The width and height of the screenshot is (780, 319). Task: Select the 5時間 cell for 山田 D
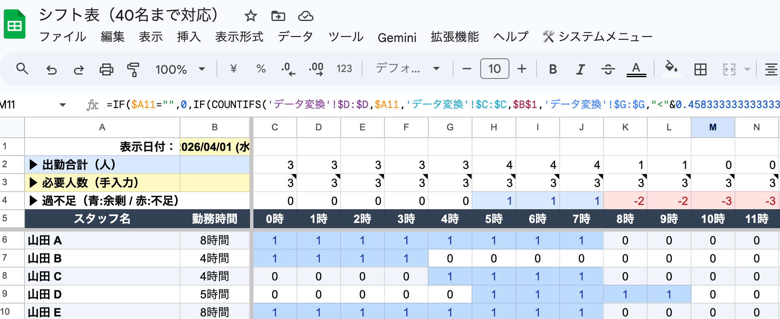[x=215, y=294]
